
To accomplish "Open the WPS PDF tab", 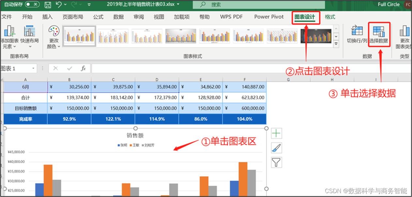I will click(x=231, y=17).
